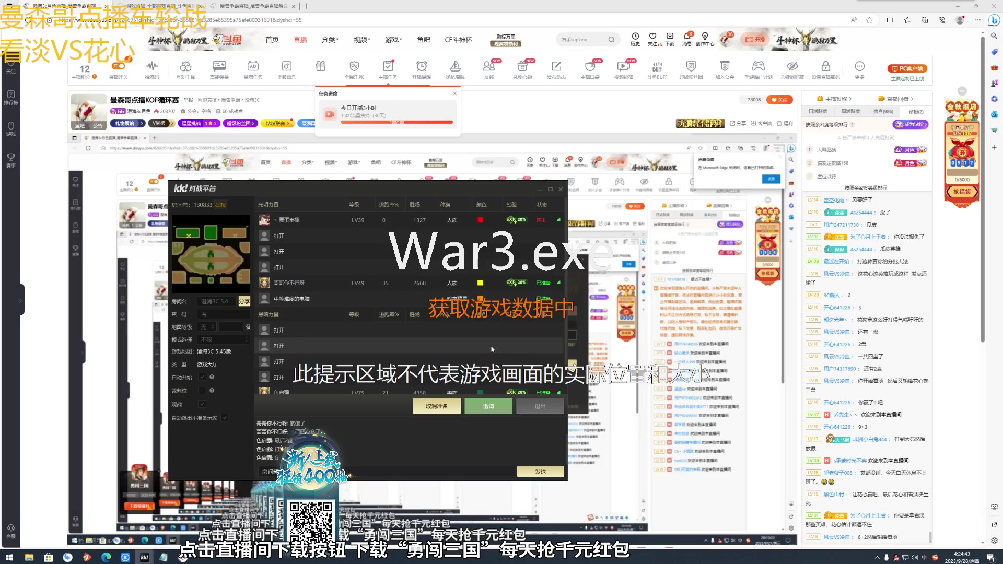Toggle the 自动开始 checkbox in KK platform
This screenshot has height=564, width=1003.
click(x=202, y=377)
